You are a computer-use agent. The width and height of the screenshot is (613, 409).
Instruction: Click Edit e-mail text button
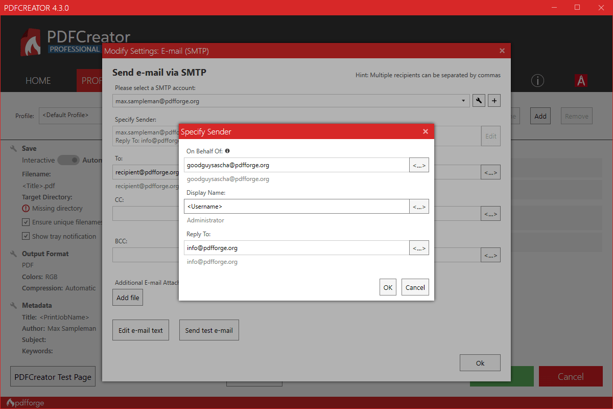[x=140, y=330]
